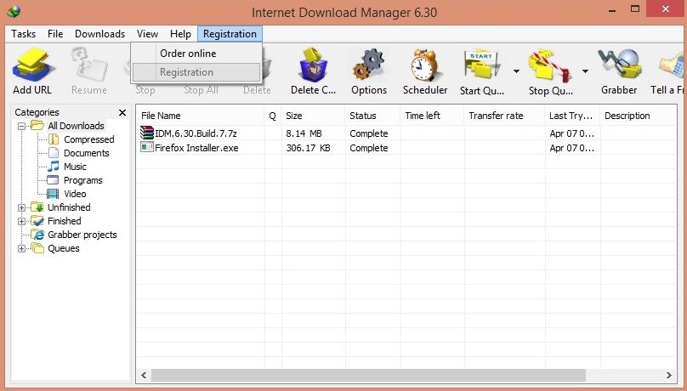Viewport: 687px width, 391px height.
Task: Click the 8.14 MB size cell
Action: (x=304, y=133)
